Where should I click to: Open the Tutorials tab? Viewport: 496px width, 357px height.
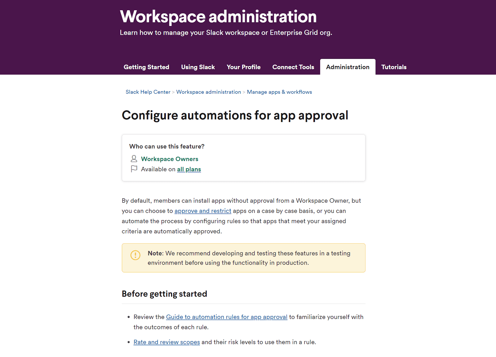coord(394,67)
